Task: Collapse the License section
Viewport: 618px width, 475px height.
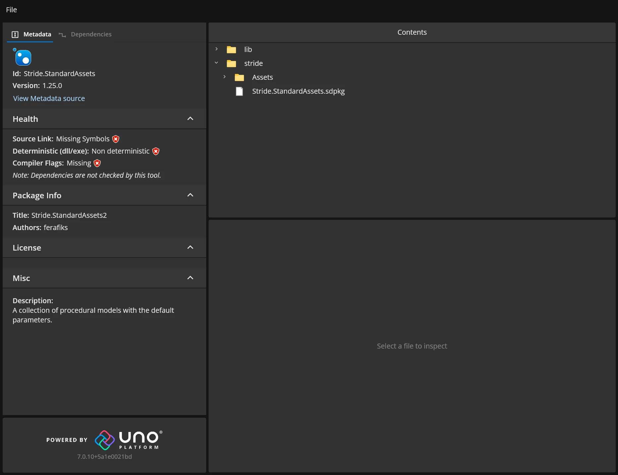Action: point(190,248)
